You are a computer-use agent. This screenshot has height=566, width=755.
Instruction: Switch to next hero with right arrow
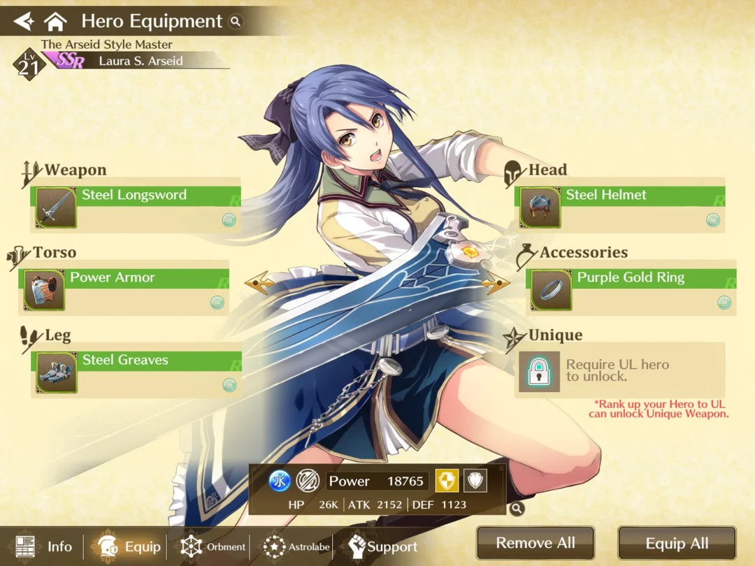coord(496,282)
